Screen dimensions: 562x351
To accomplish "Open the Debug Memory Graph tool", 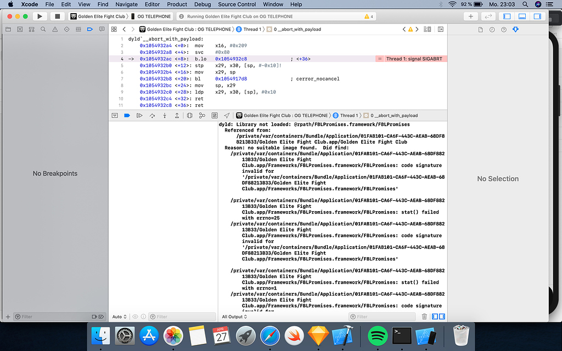I will (x=202, y=116).
